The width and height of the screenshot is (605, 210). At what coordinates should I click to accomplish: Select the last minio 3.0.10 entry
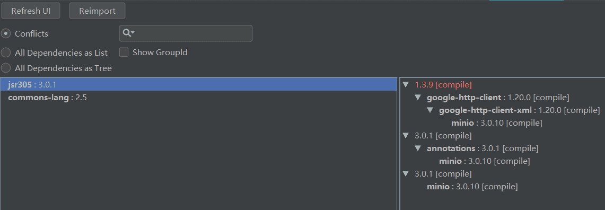(472, 187)
